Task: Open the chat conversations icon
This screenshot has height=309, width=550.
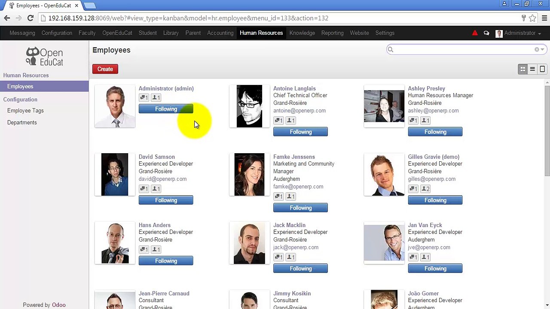Action: pos(486,33)
